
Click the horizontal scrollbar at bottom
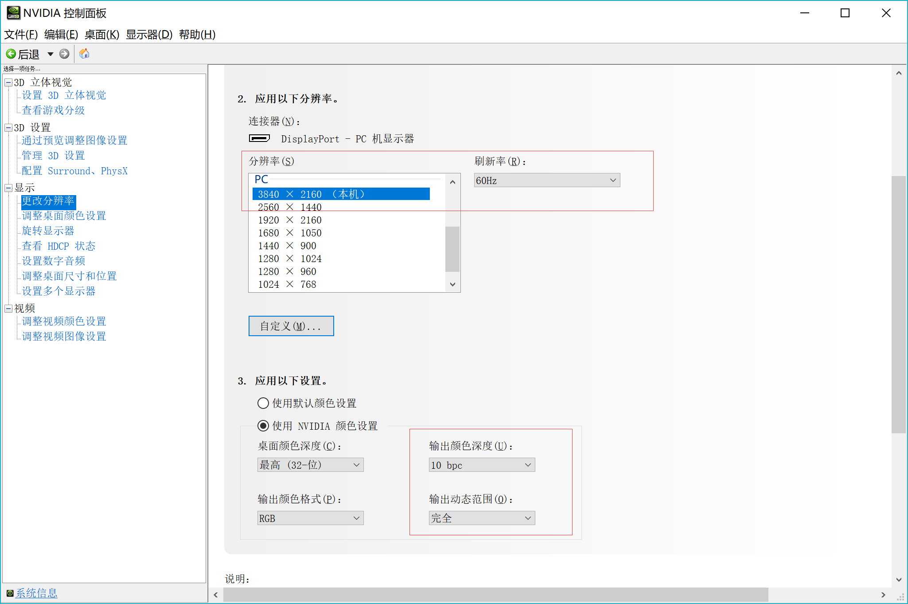pyautogui.click(x=495, y=595)
